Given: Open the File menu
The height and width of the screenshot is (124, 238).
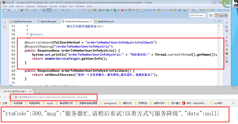Looking at the screenshot, I should [x=5, y=6].
